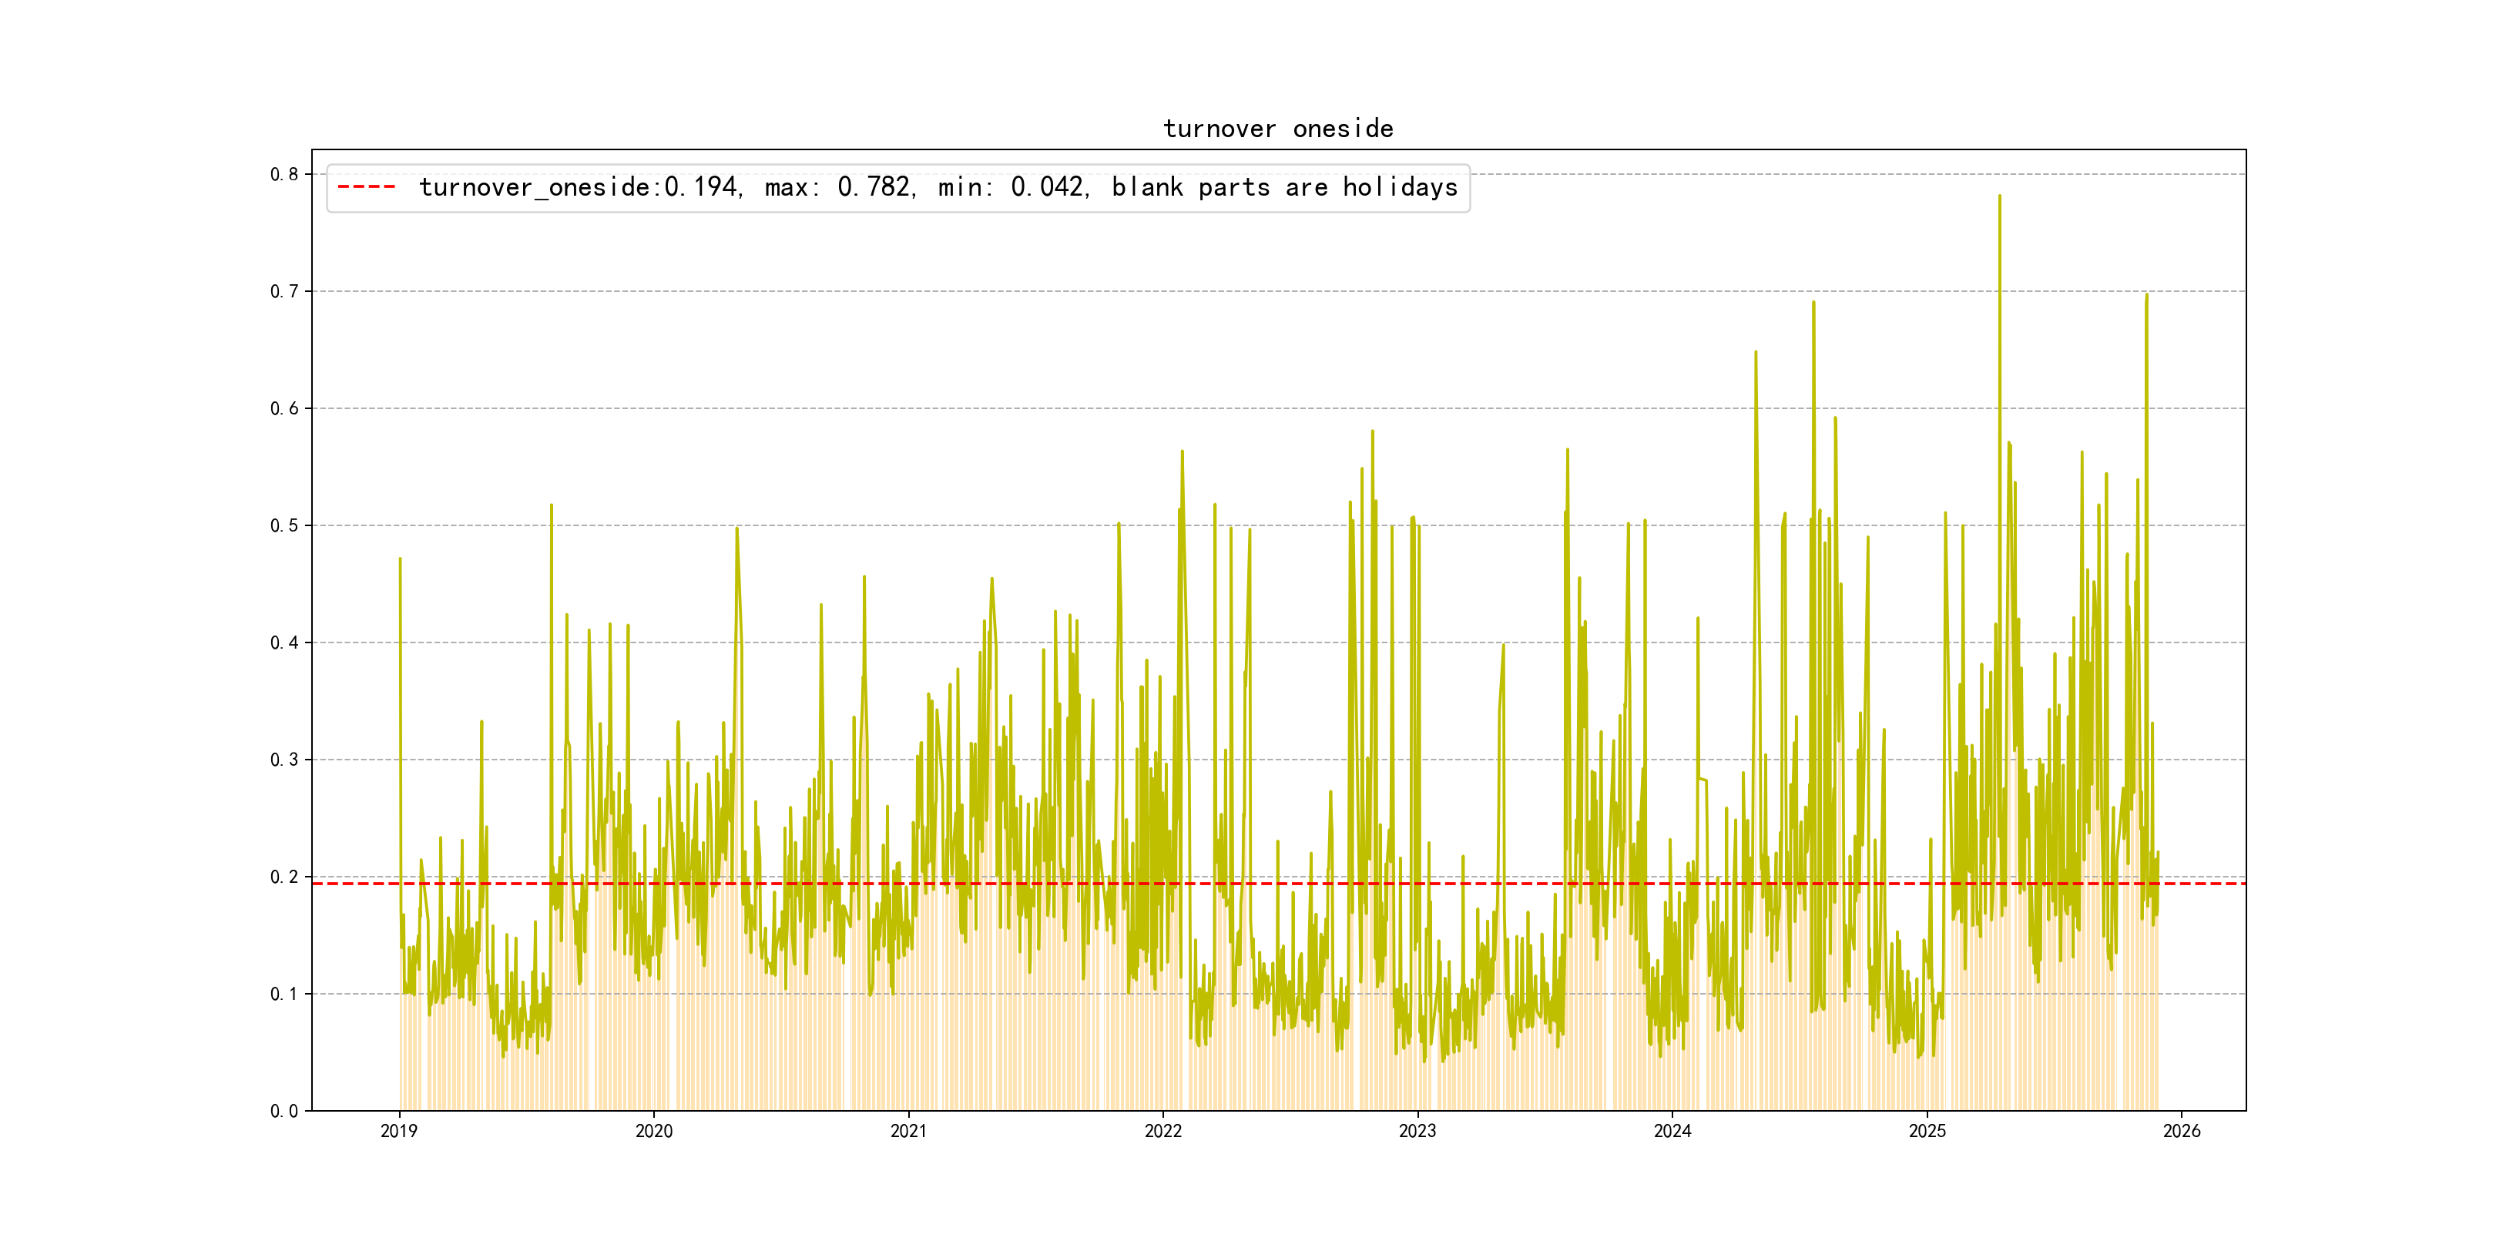The image size is (2496, 1248).
Task: Select the 2023 x-axis tick label
Action: point(1417,1131)
